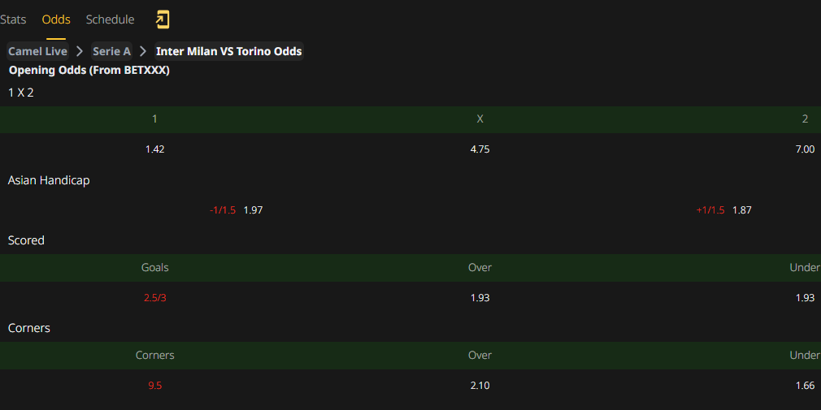Go to the Serie A breadcrumb

[111, 51]
